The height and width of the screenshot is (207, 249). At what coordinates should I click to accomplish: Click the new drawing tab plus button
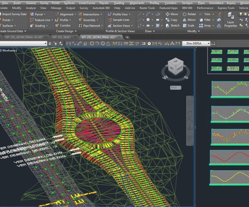click(127, 37)
